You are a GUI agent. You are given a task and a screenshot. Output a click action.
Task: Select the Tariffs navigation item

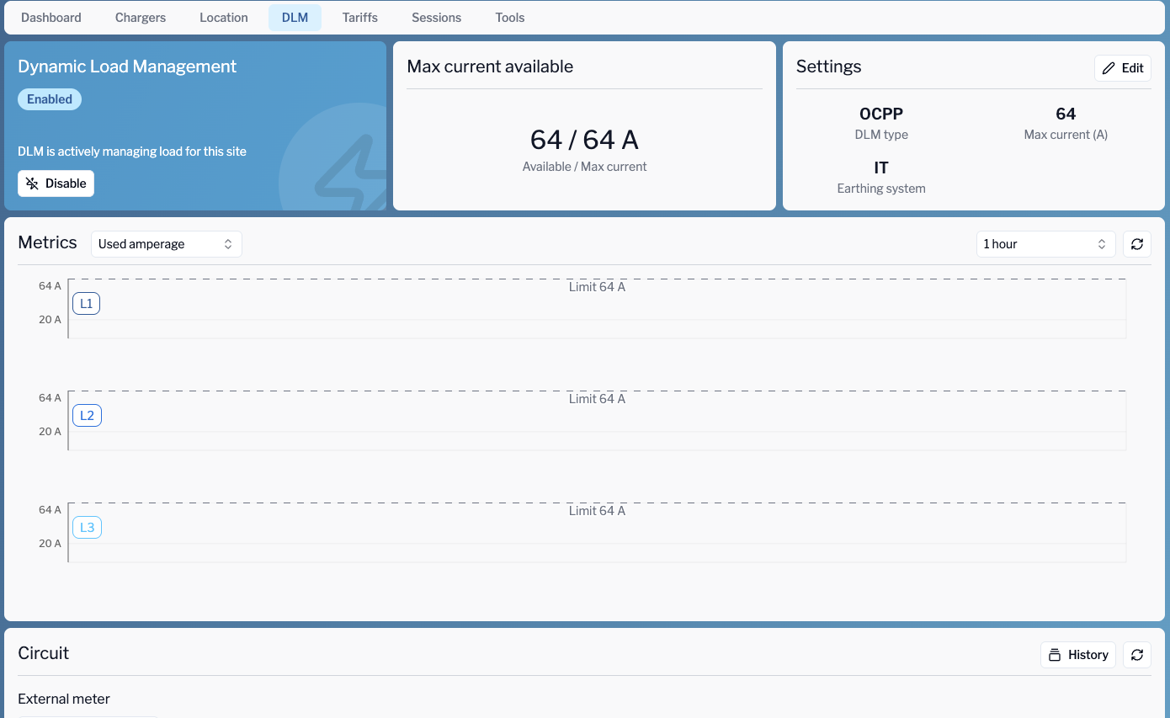pyautogui.click(x=359, y=17)
